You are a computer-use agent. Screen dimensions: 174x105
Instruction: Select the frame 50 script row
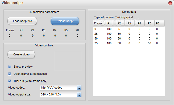pyautogui.click(x=129, y=38)
